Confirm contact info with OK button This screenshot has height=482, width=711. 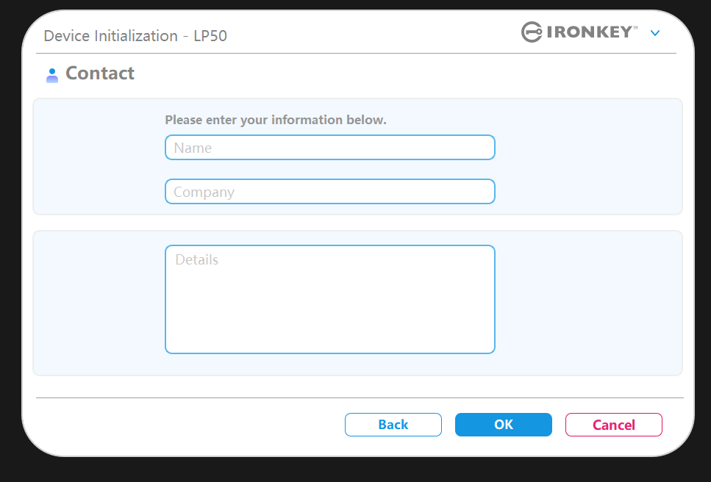point(504,425)
